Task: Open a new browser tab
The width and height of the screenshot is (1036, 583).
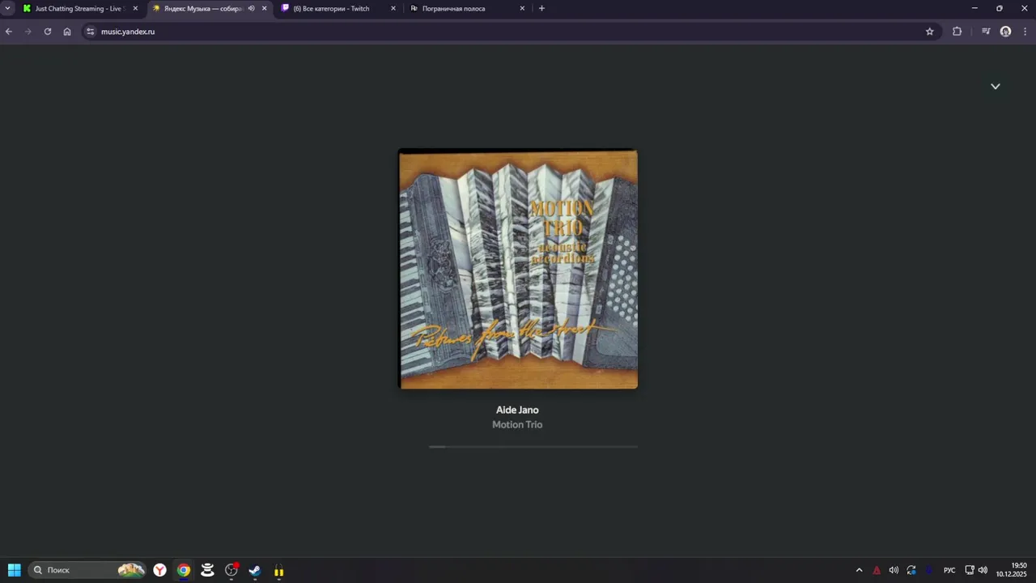Action: [541, 8]
